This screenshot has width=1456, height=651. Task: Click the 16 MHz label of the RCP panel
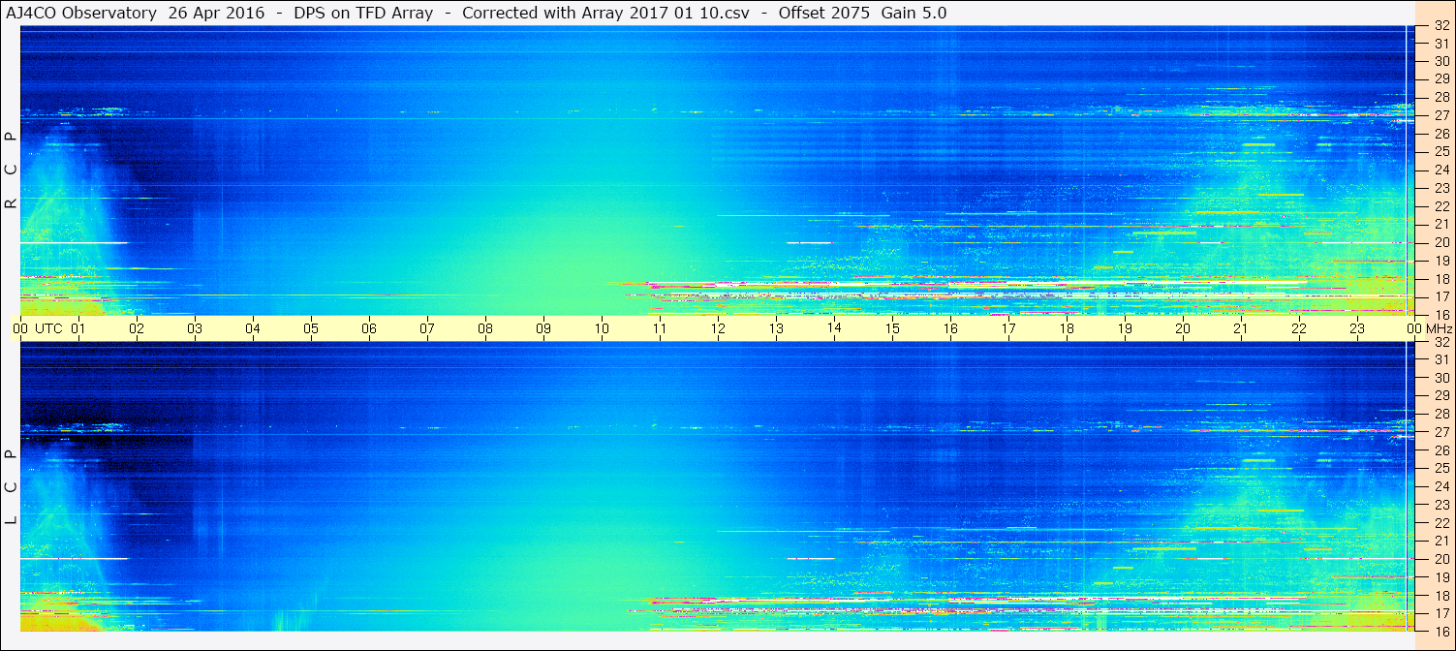(1441, 314)
